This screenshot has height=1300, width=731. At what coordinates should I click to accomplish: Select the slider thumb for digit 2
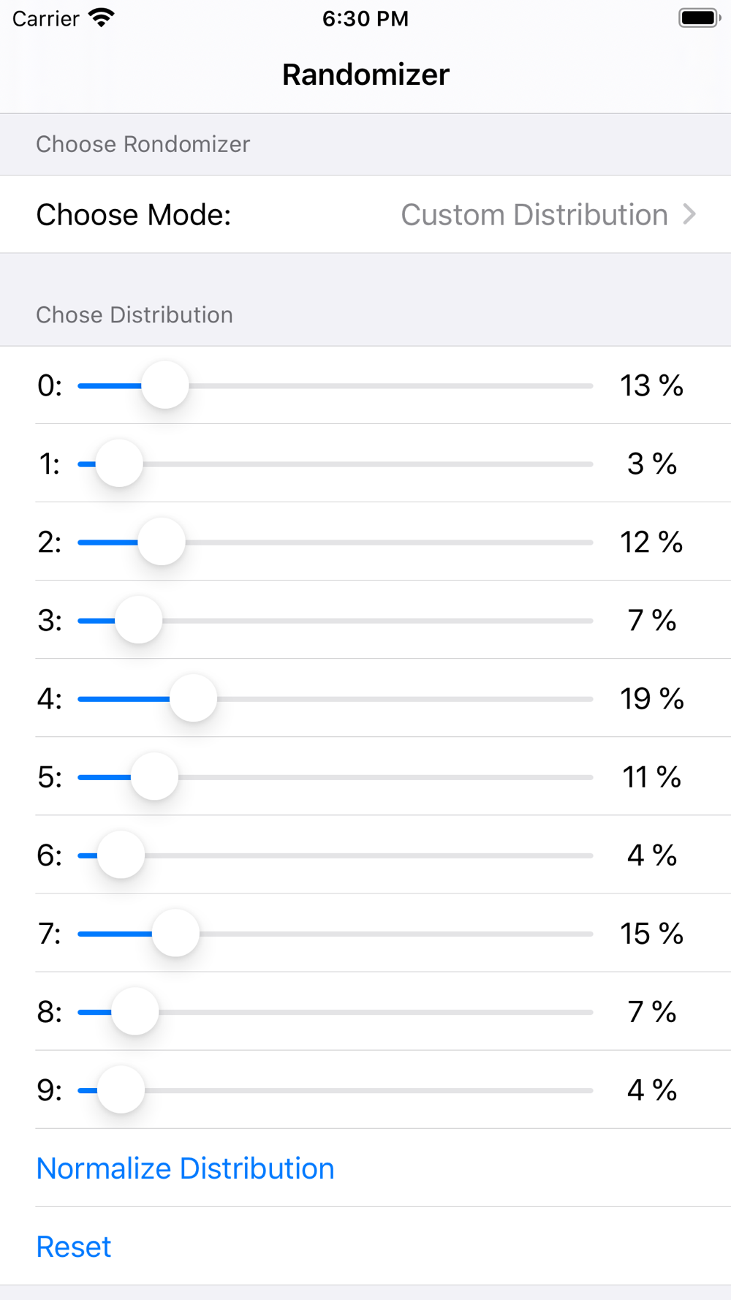click(162, 542)
